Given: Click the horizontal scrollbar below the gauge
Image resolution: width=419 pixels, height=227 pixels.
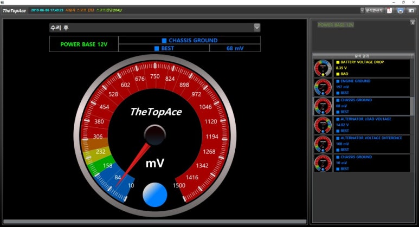Looking at the screenshot, I should pos(154,222).
